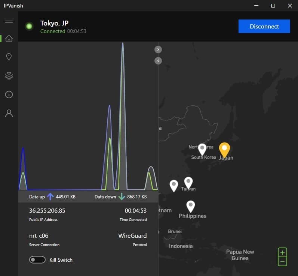Select the Hong Kong map pin left of Taiwan
298x276 pixels.
(173, 185)
